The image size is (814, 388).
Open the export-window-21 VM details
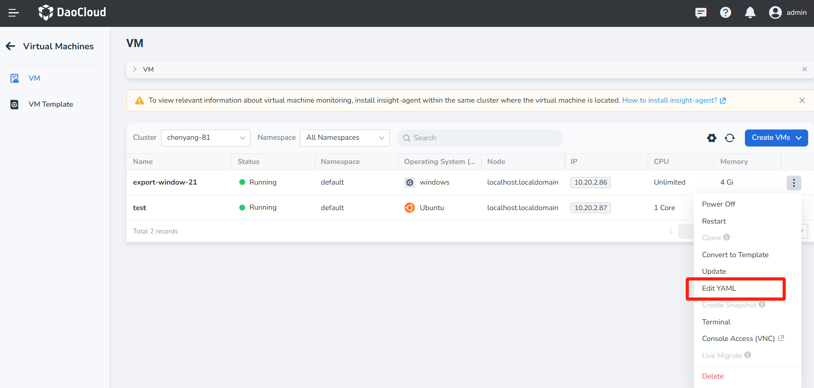pyautogui.click(x=165, y=182)
